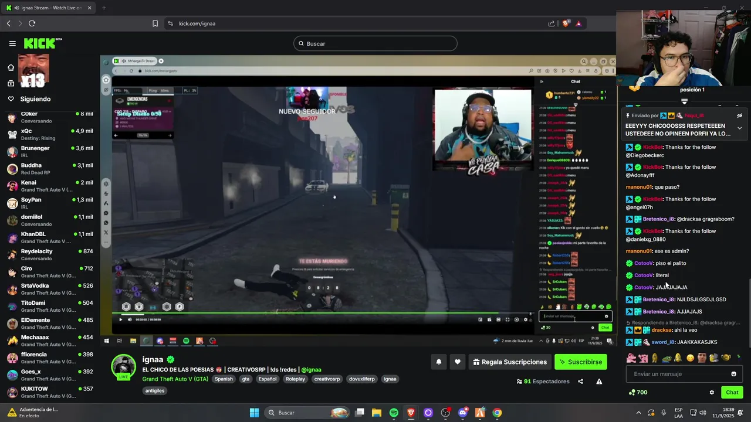Click Regala Suscripciones button
Viewport: 751px width, 422px height.
pos(509,362)
